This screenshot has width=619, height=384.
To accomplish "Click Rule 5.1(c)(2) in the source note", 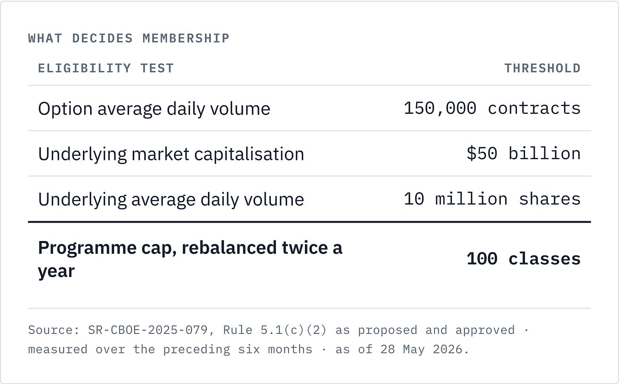I will click(275, 330).
